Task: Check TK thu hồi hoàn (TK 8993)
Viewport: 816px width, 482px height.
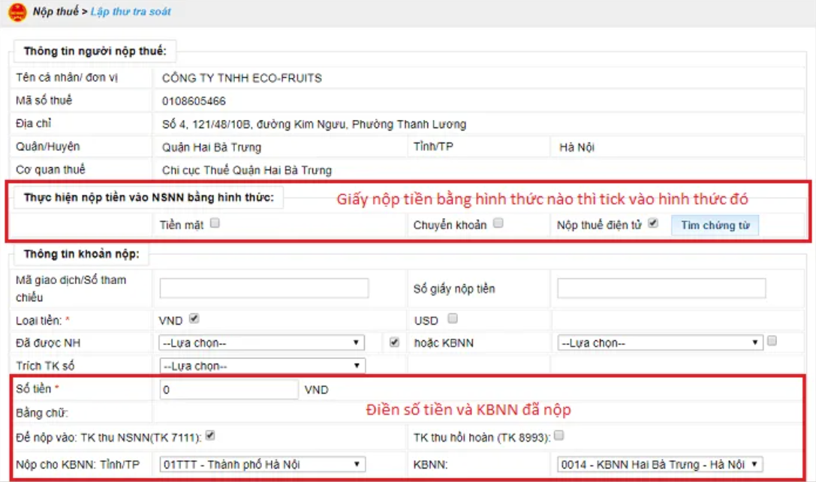Action: click(x=559, y=436)
